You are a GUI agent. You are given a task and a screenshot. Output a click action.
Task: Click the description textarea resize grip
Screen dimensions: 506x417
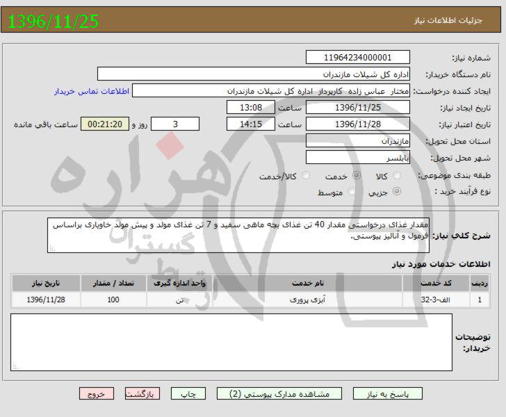click(51, 249)
